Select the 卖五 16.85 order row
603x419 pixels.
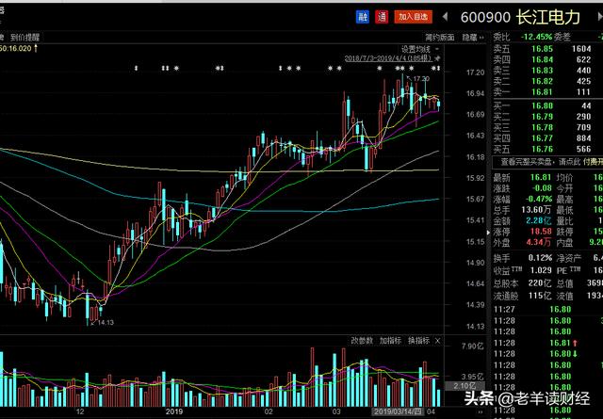click(547, 49)
